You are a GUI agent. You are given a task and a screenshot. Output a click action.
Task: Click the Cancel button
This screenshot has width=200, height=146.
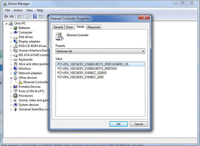(x=139, y=124)
